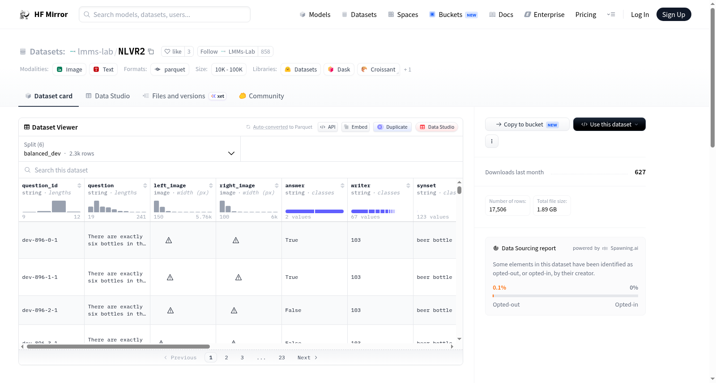Click the answer column distribution bar
Screen dimensions: 716x383
point(315,211)
